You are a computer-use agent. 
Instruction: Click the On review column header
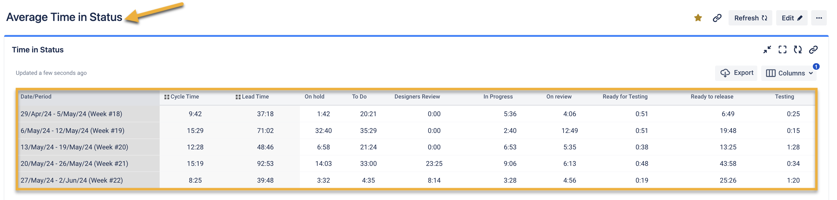tap(559, 97)
